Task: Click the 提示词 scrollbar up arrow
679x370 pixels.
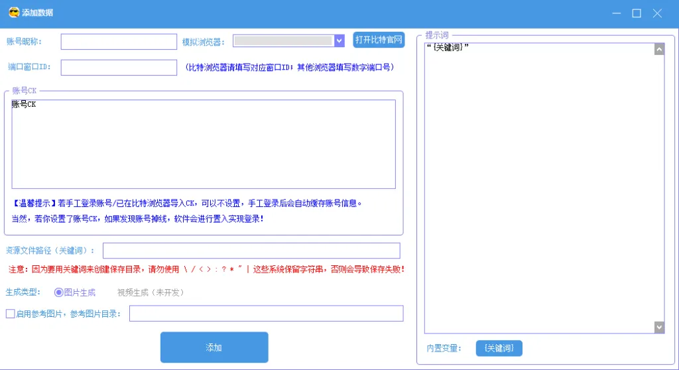Action: (659, 49)
